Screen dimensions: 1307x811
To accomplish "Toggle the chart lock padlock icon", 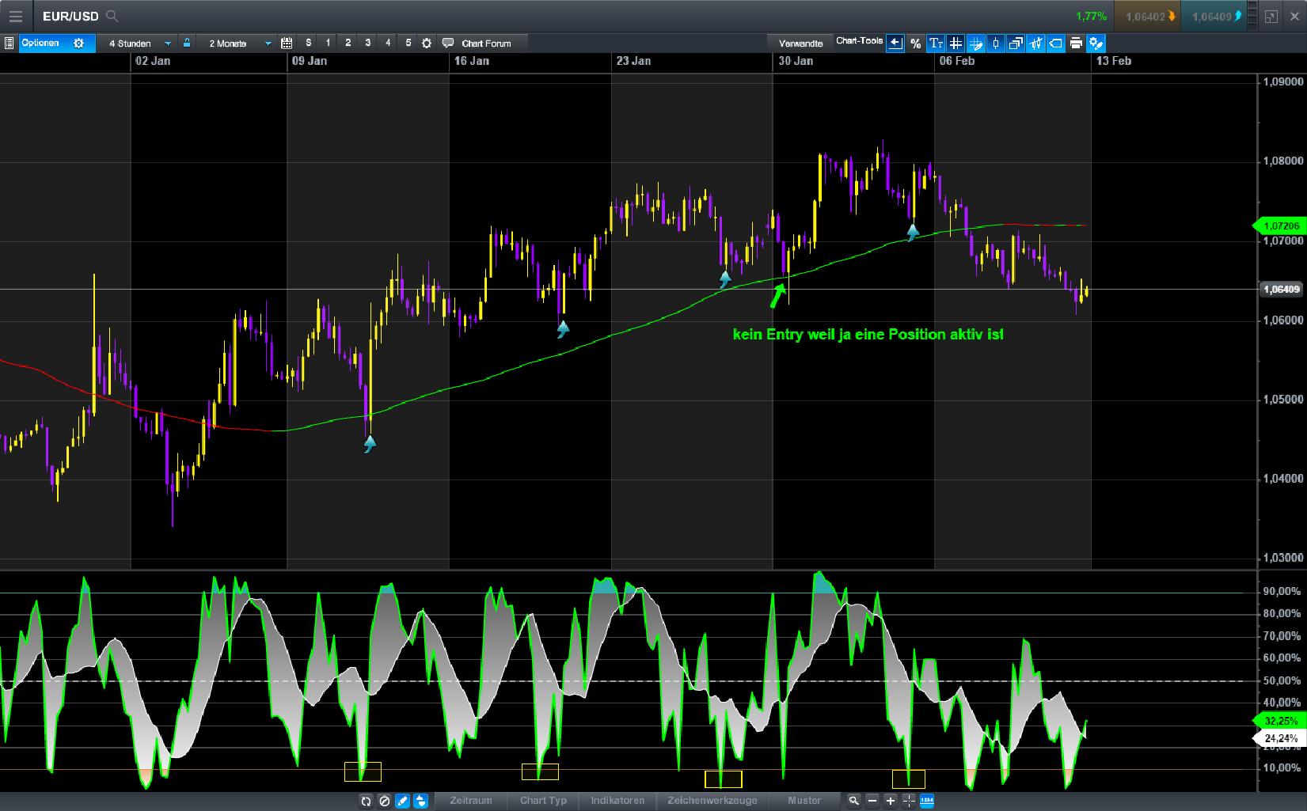I will [x=187, y=44].
